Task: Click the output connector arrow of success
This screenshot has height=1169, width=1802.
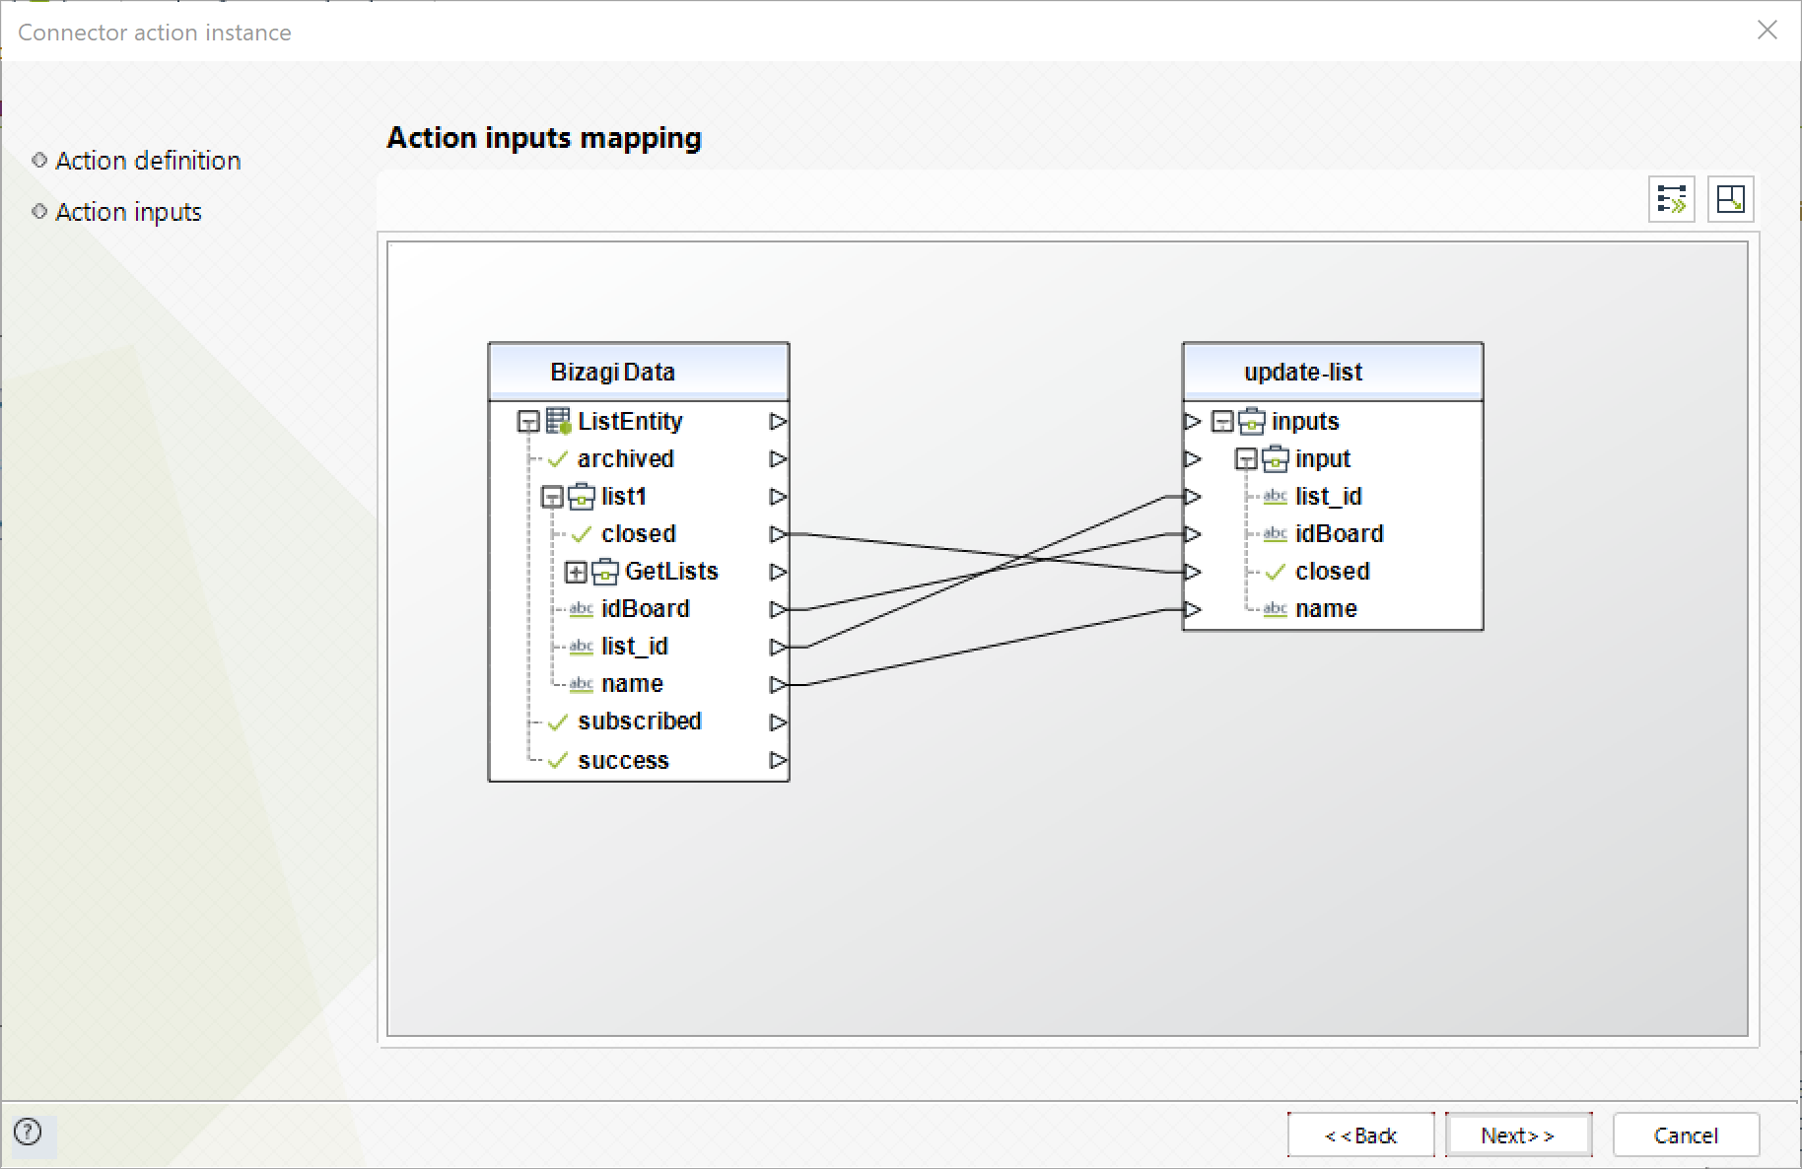Action: coord(779,760)
